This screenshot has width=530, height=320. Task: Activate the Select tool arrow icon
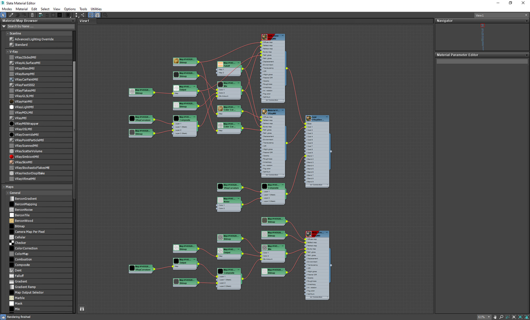3,15
